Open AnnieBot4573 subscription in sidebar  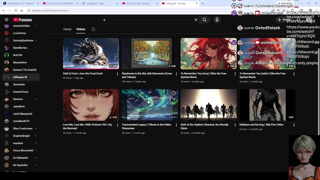click(21, 121)
